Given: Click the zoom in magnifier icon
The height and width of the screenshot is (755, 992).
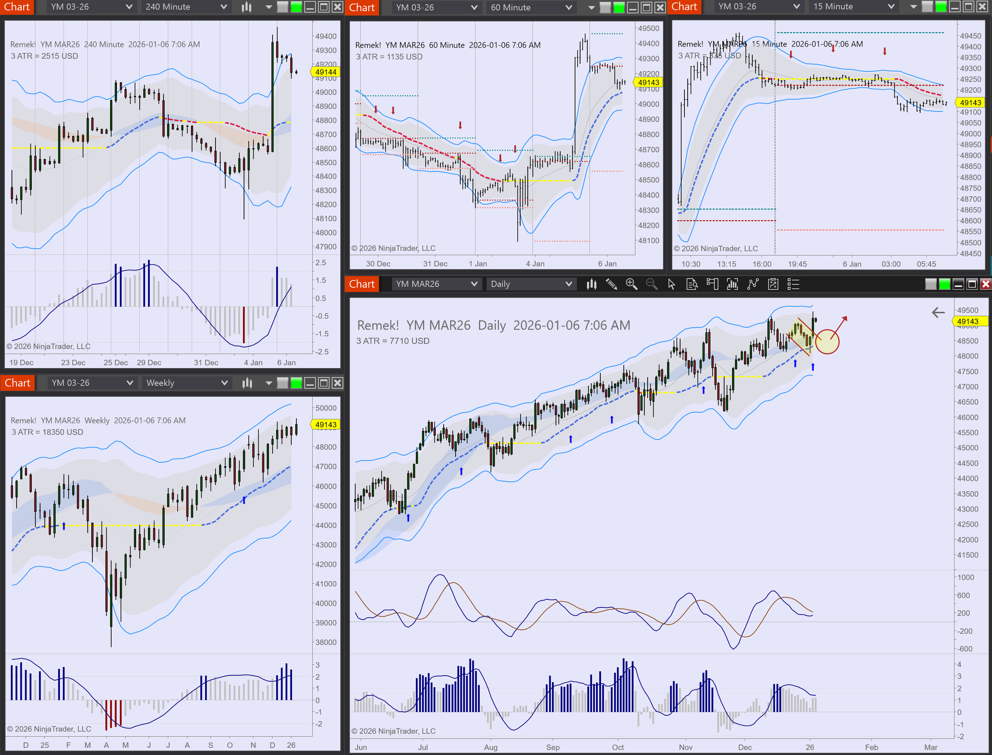Looking at the screenshot, I should [631, 284].
